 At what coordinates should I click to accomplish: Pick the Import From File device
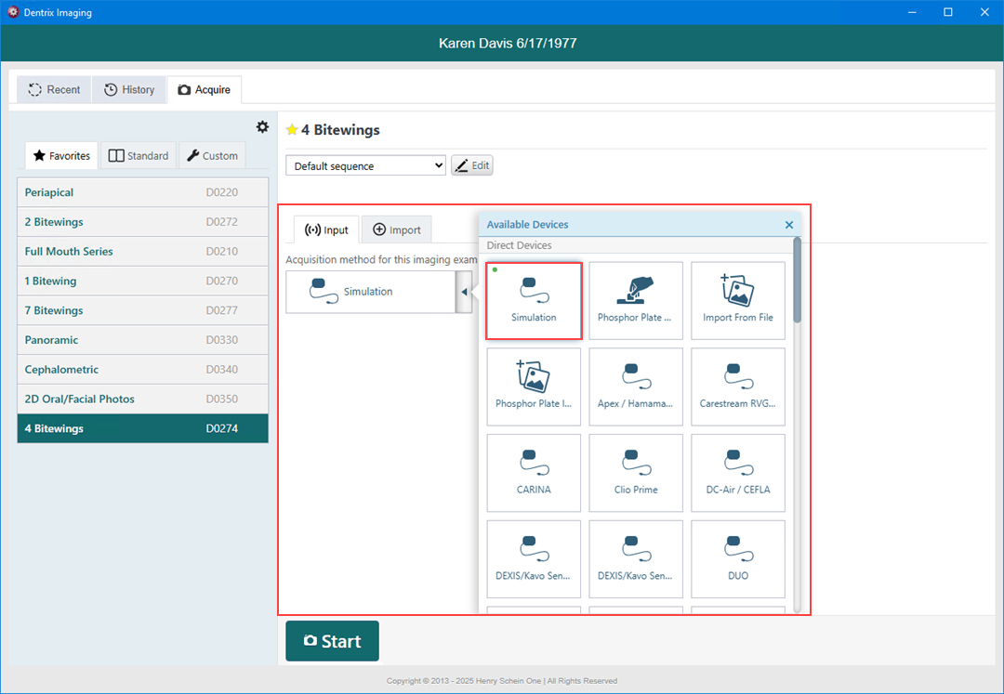click(x=738, y=300)
